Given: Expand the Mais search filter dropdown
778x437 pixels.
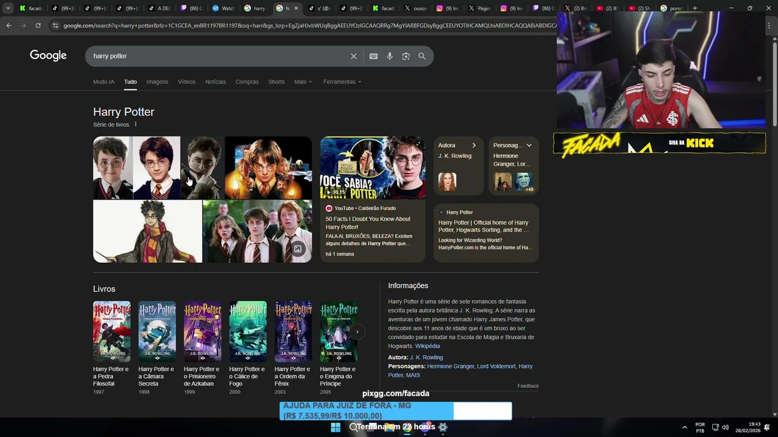Looking at the screenshot, I should 303,82.
